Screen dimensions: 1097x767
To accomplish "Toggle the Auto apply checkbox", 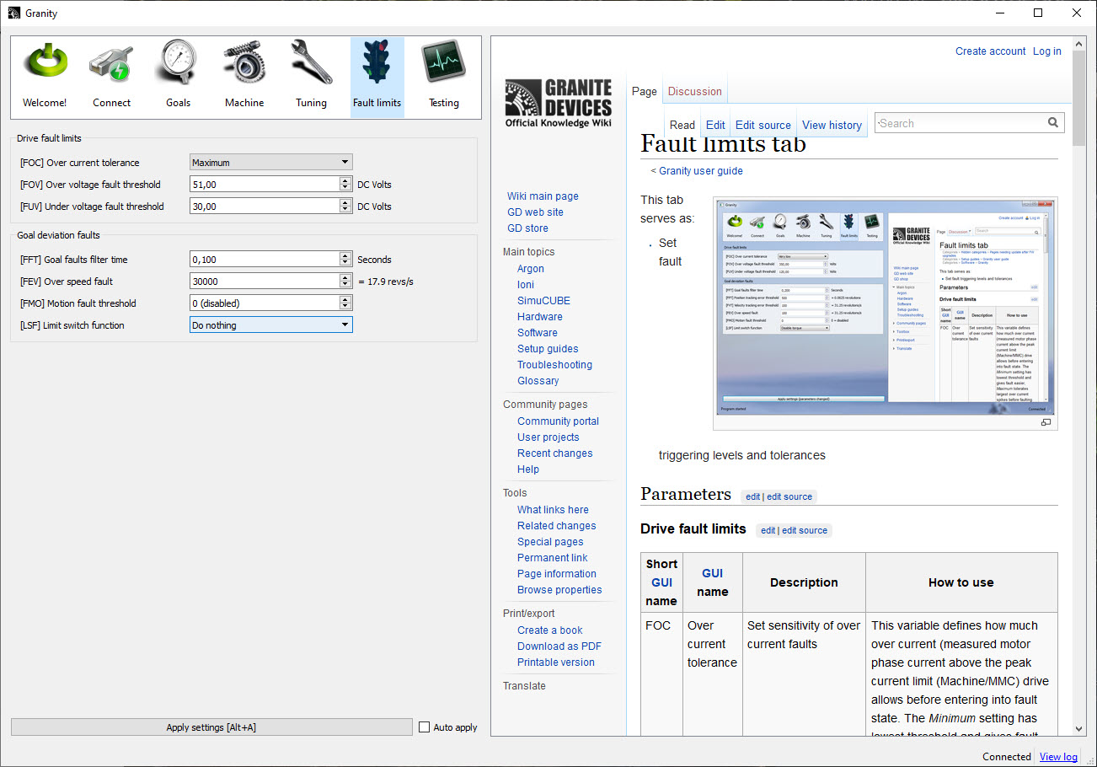I will click(x=425, y=727).
